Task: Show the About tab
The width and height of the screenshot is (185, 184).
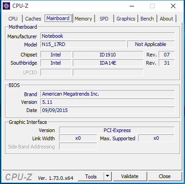Action: click(166, 19)
